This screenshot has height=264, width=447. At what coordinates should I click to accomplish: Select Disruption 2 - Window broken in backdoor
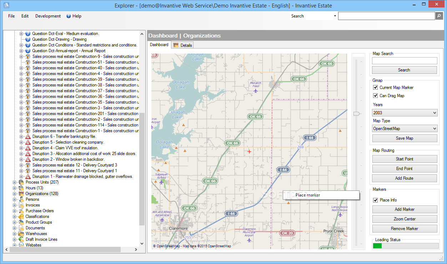tap(68, 159)
